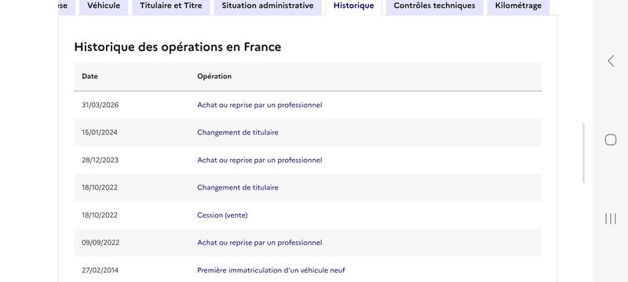This screenshot has height=282, width=628.
Task: Click the page vertical scrollbar thumb
Action: 583,153
